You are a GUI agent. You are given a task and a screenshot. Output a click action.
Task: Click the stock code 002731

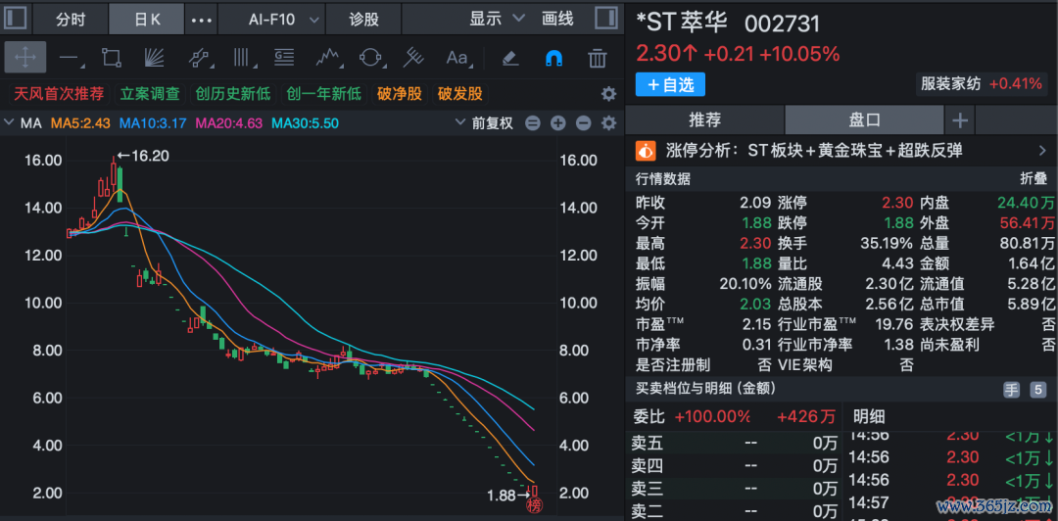(782, 24)
